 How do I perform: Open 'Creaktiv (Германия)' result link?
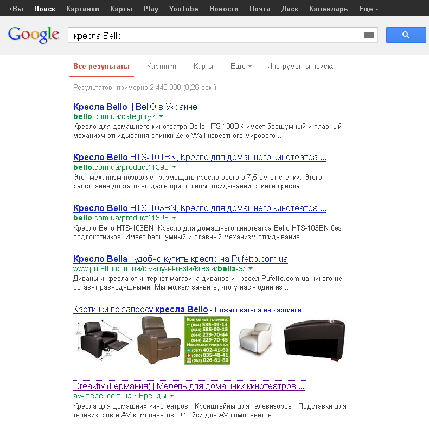click(x=189, y=386)
